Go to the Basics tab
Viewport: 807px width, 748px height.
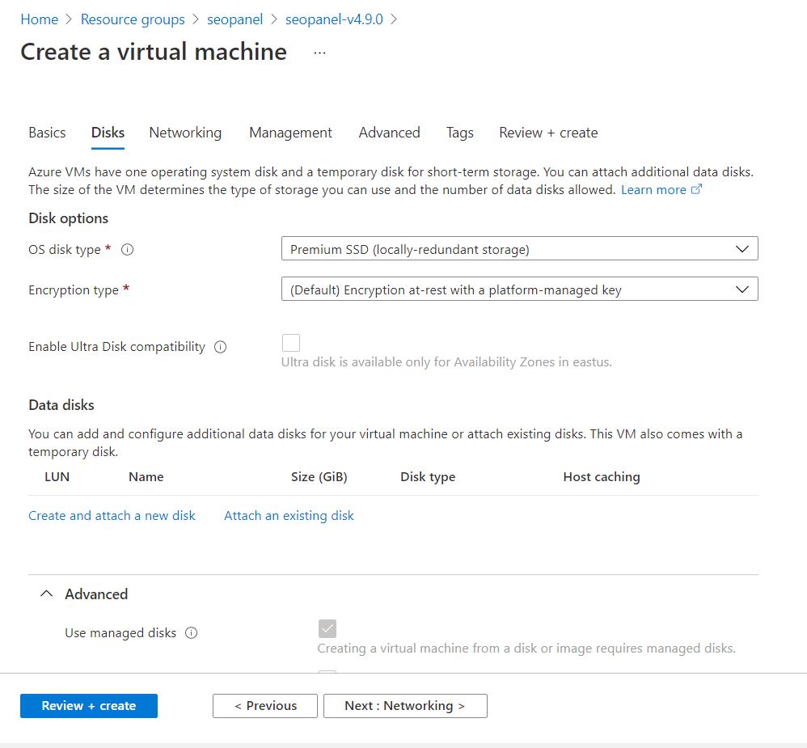point(47,133)
